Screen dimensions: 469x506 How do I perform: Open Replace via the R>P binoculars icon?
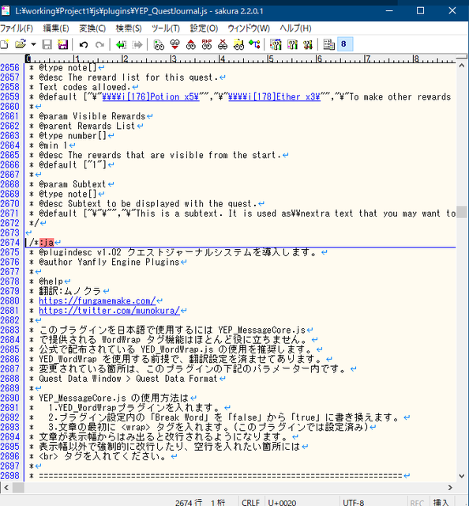[x=207, y=44]
